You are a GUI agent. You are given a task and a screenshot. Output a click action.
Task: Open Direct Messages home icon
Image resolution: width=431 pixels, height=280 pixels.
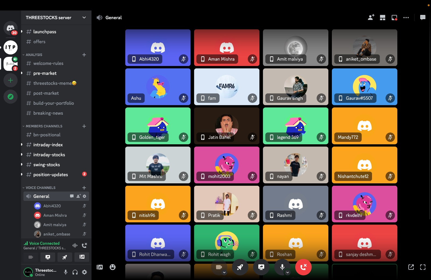pos(11,28)
